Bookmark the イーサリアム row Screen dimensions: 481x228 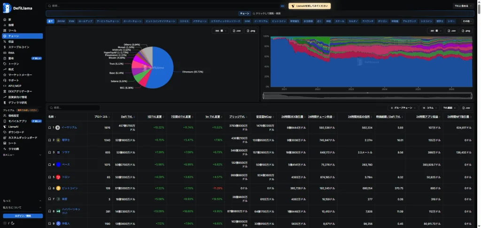pos(50,128)
